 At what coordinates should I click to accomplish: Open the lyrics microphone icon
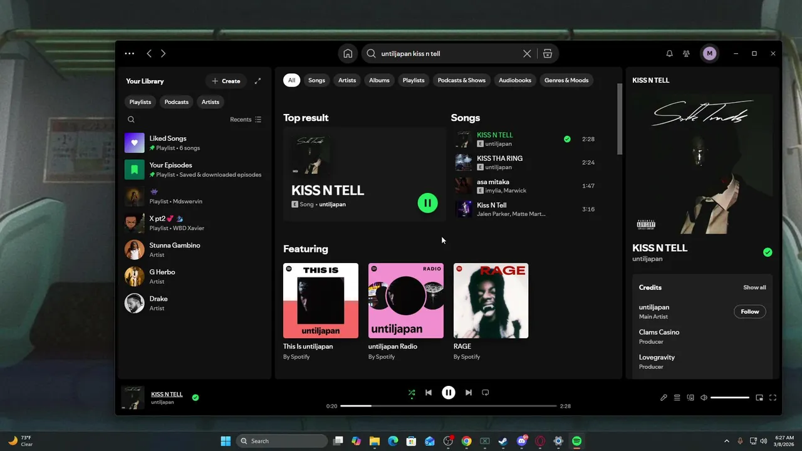pyautogui.click(x=664, y=398)
